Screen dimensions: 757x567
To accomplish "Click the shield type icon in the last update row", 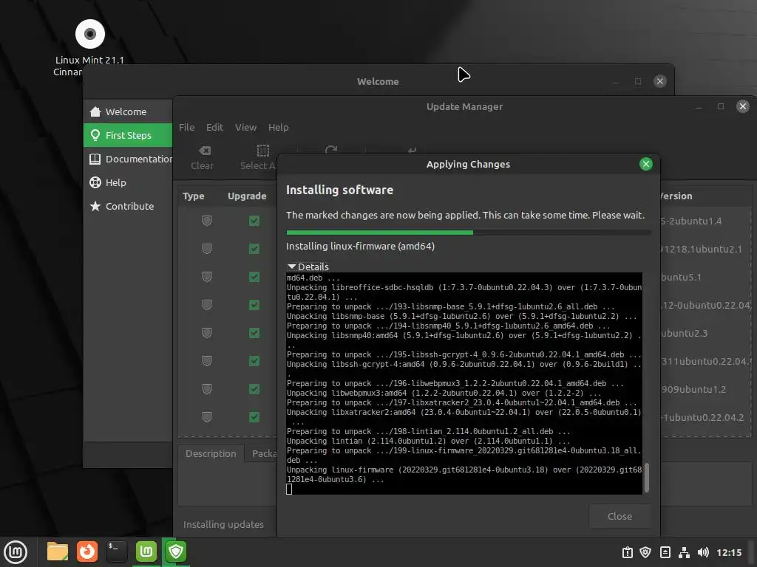I will coord(207,416).
